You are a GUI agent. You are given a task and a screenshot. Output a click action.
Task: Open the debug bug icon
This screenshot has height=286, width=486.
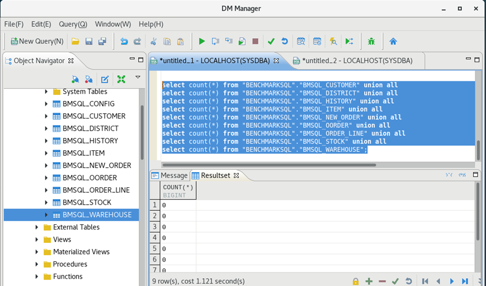pos(371,41)
